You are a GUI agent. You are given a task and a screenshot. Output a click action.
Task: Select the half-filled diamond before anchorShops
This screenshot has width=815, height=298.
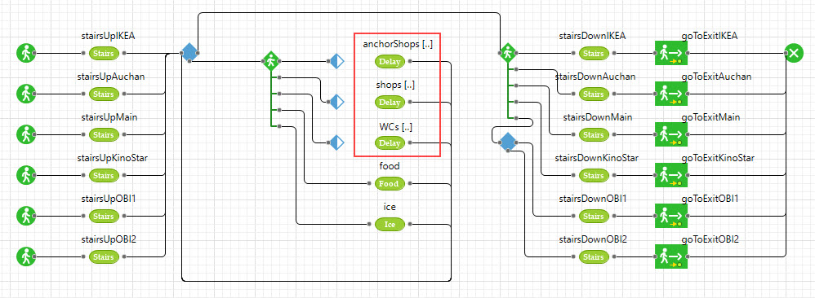click(336, 62)
